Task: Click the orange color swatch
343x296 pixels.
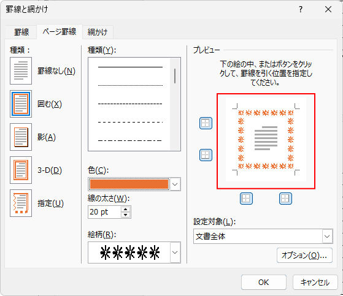Action: 129,184
